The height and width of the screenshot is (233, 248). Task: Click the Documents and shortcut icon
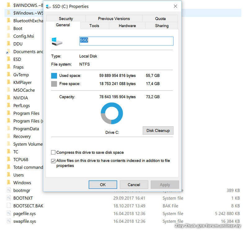pyautogui.click(x=8, y=52)
